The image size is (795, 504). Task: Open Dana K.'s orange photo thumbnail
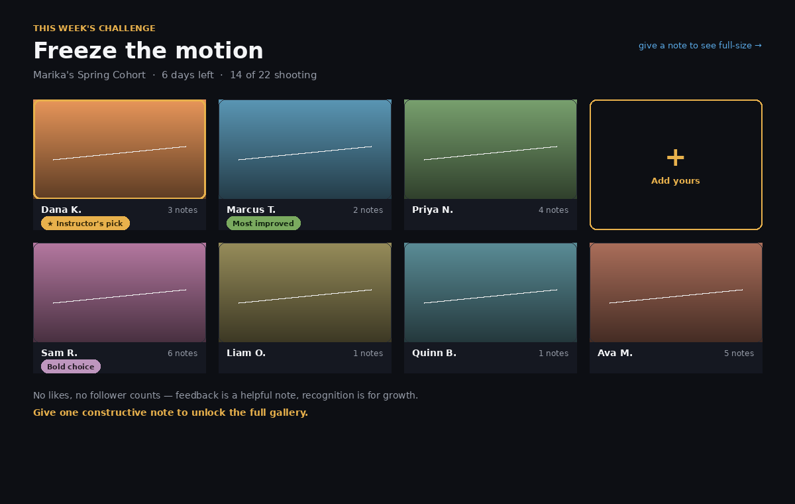pos(119,149)
